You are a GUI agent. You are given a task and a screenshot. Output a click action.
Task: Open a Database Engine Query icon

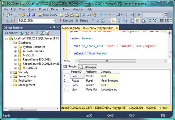[62, 15]
